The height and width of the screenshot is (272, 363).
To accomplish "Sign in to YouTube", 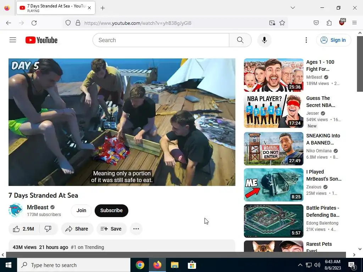I will tap(333, 40).
